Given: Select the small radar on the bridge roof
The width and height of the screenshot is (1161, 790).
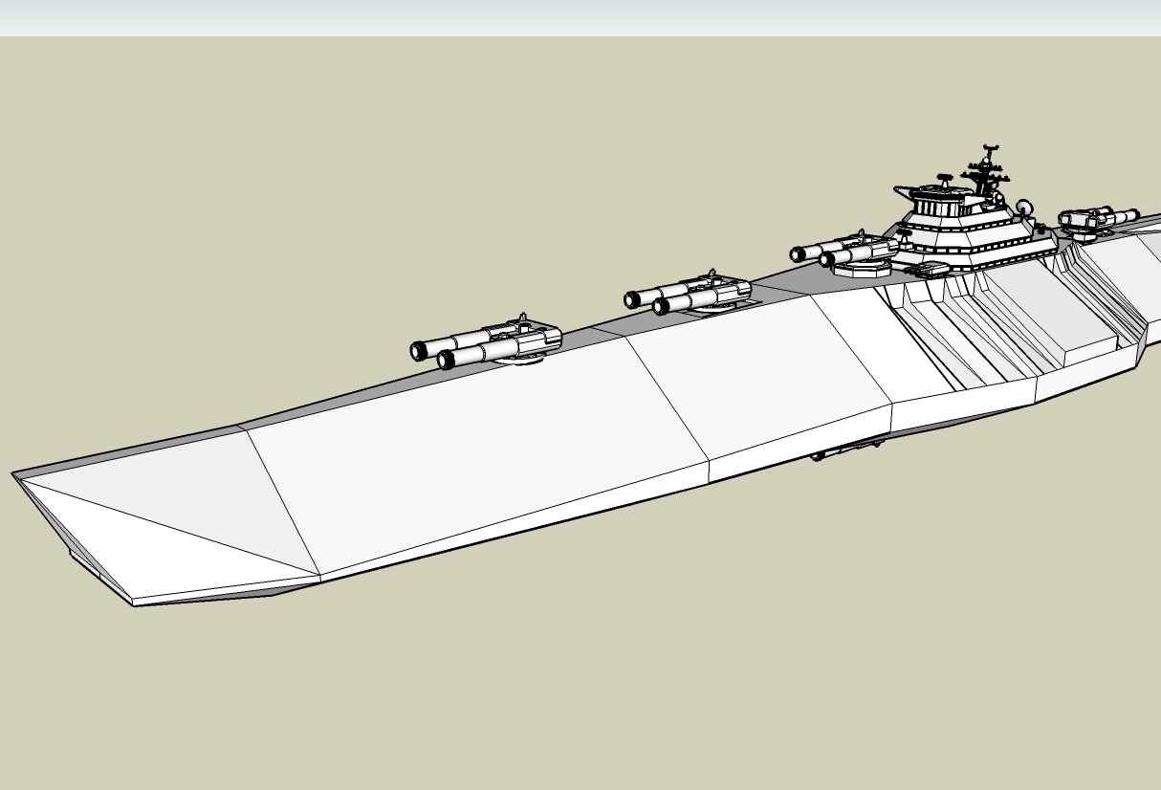Looking at the screenshot, I should [x=943, y=177].
